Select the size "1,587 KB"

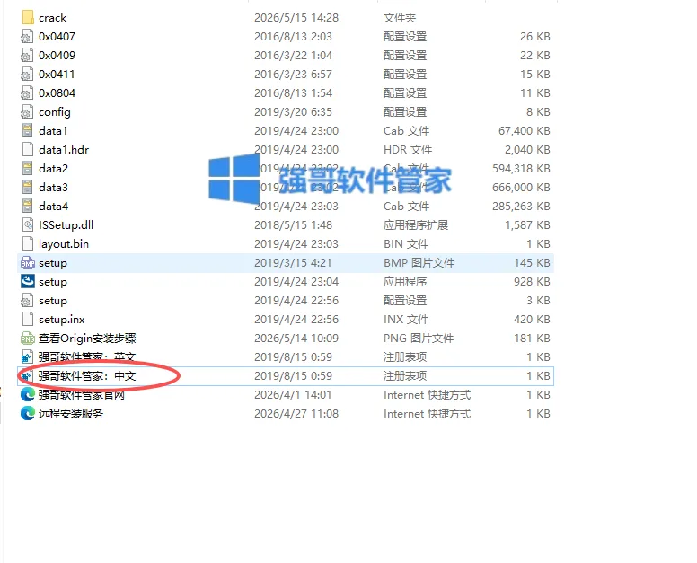click(x=527, y=224)
